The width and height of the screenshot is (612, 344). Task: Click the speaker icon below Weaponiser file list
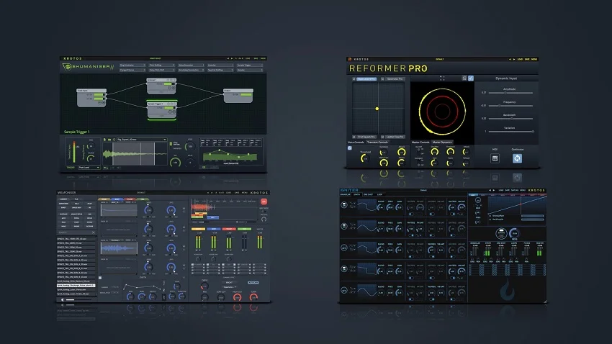62,300
